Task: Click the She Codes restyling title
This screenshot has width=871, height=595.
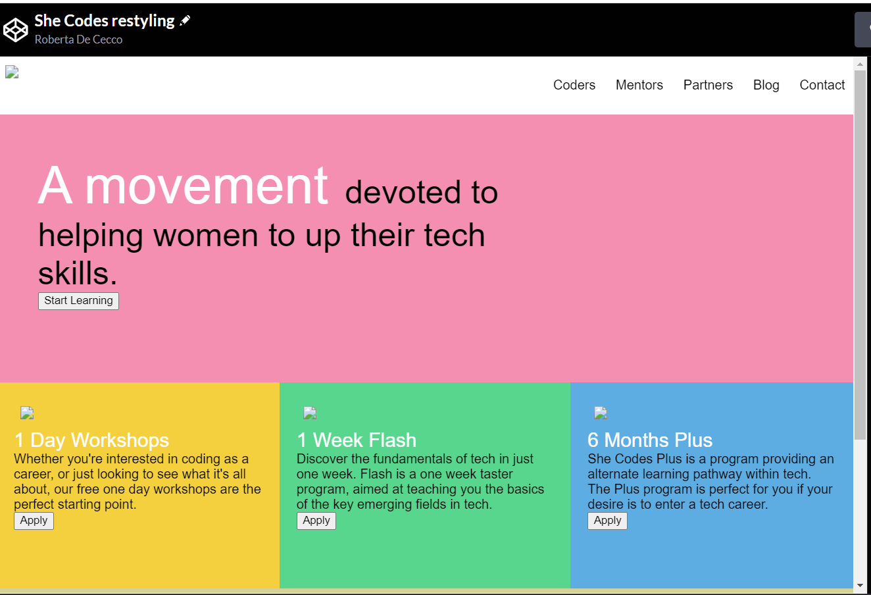Action: 105,21
